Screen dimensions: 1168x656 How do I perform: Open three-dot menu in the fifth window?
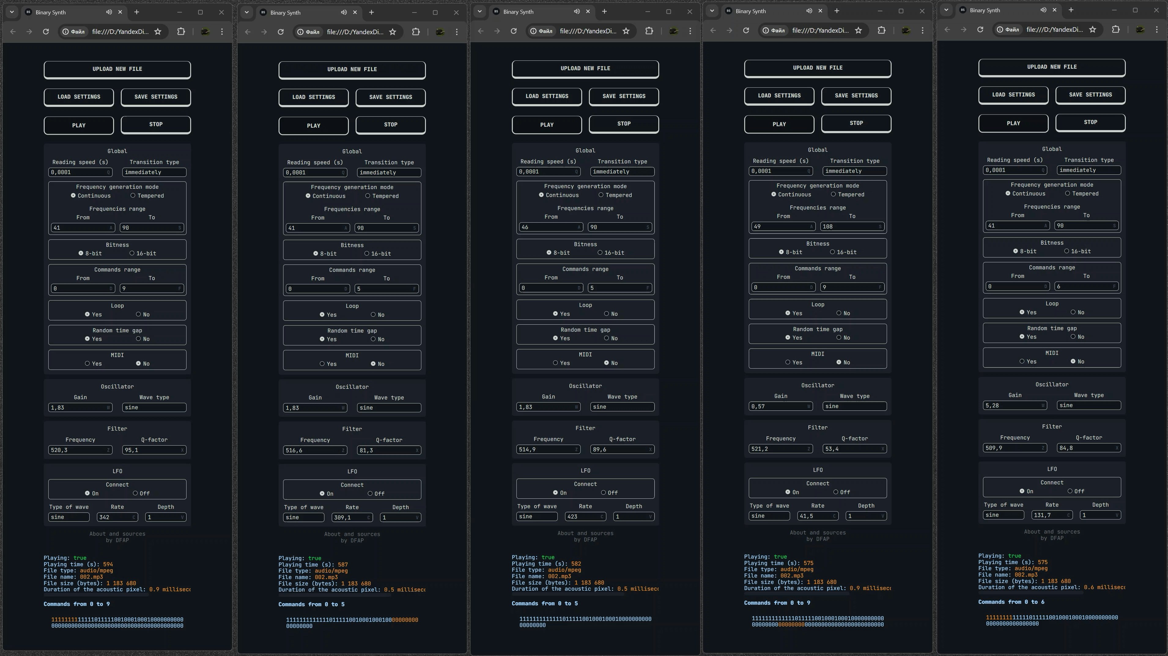click(x=1157, y=29)
